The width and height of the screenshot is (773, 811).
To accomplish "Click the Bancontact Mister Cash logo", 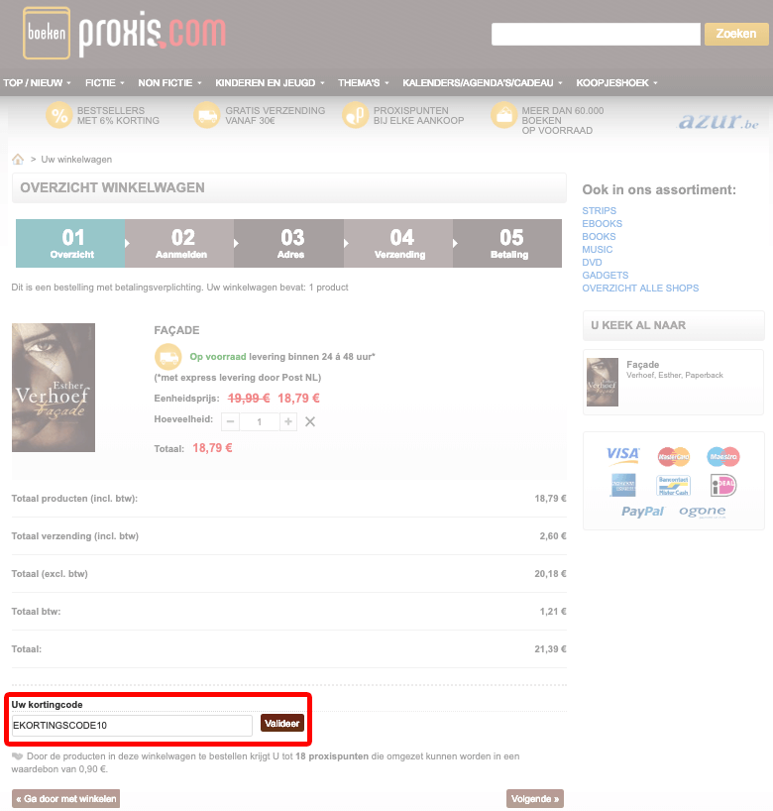I will 673,485.
